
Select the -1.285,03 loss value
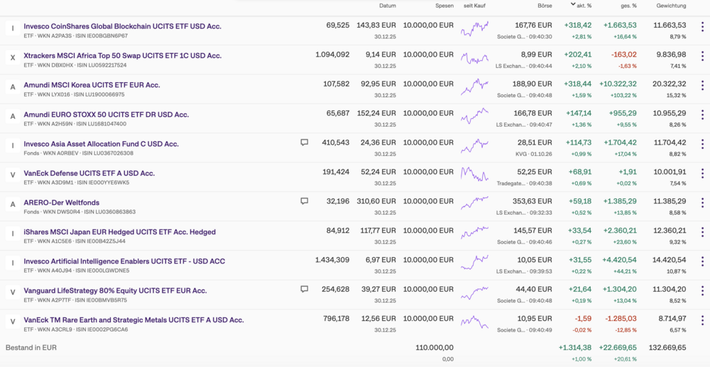tap(619, 320)
